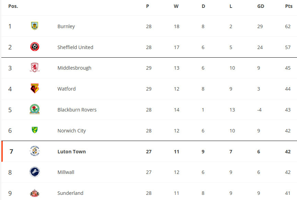The width and height of the screenshot is (297, 200).
Task: Click the Middlesbrough club crest
Action: 35,68
